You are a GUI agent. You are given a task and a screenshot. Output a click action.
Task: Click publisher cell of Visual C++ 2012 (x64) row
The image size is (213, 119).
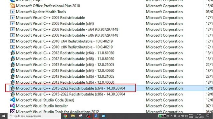[x=164, y=53]
